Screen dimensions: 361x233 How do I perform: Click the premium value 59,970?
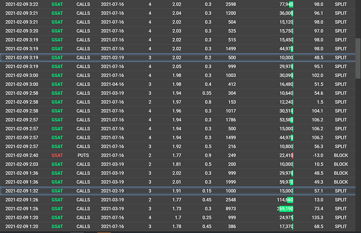pos(286,182)
